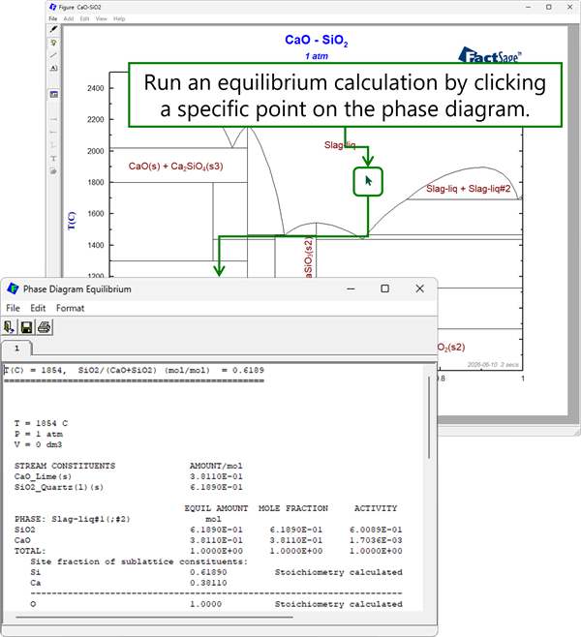The height and width of the screenshot is (637, 581).
Task: Choose the text label tool icon
Action: pyautogui.click(x=53, y=68)
